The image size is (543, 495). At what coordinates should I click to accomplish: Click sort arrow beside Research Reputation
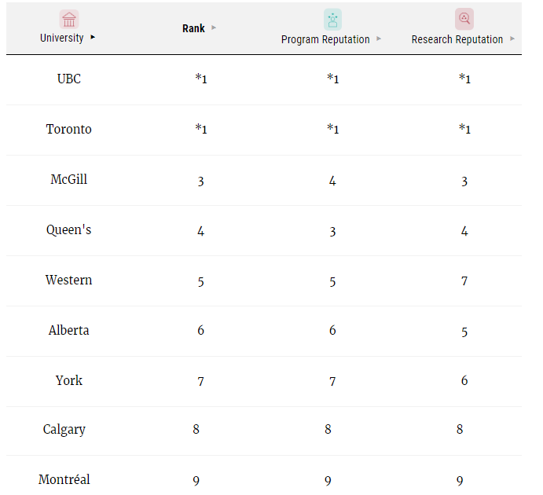click(x=512, y=38)
